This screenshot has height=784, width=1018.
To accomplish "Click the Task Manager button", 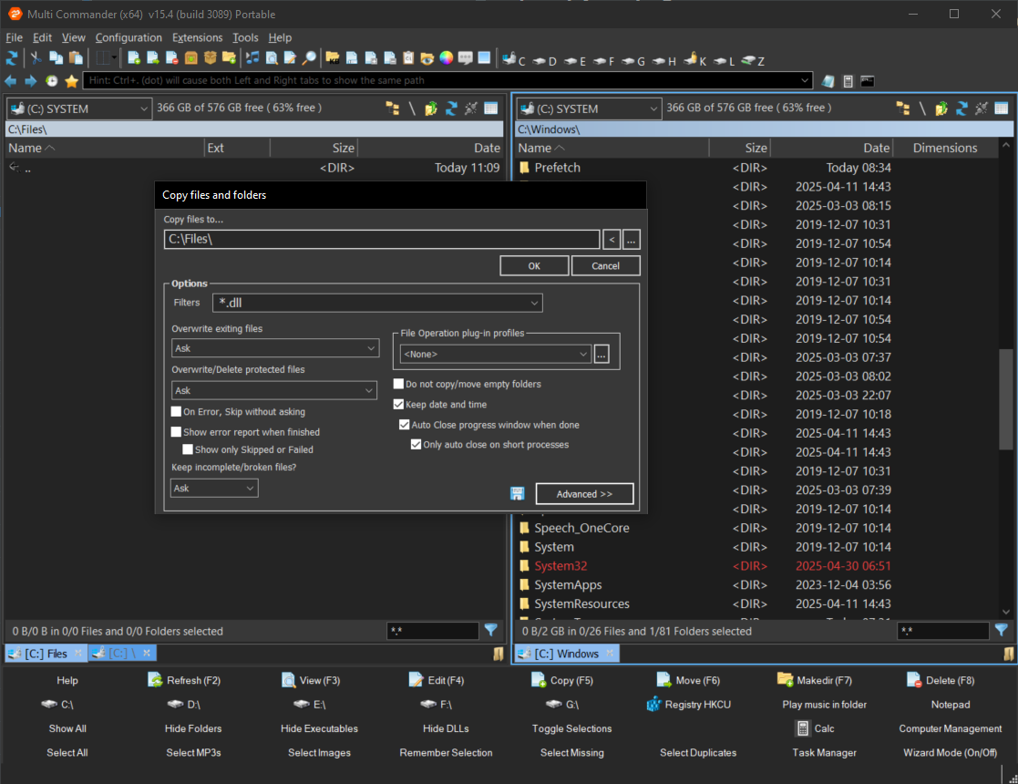I will 824,752.
